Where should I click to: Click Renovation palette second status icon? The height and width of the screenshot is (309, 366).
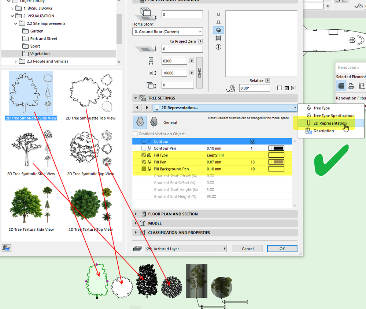(x=351, y=86)
